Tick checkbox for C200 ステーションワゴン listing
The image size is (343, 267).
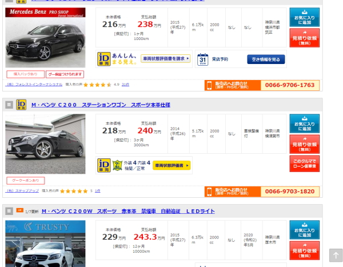point(9,105)
